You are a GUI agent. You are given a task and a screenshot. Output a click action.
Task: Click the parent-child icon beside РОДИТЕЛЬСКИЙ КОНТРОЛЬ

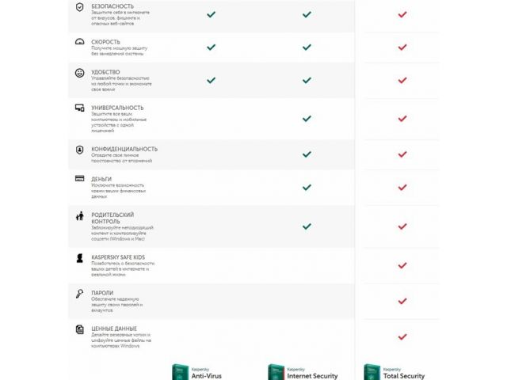pos(79,216)
